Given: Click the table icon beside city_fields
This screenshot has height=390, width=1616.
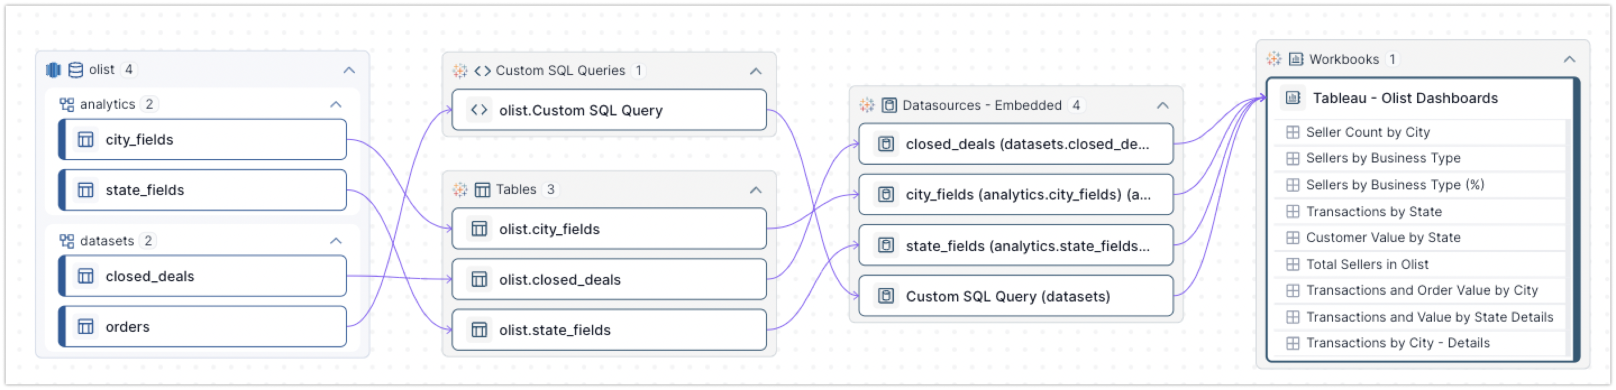Looking at the screenshot, I should (86, 140).
